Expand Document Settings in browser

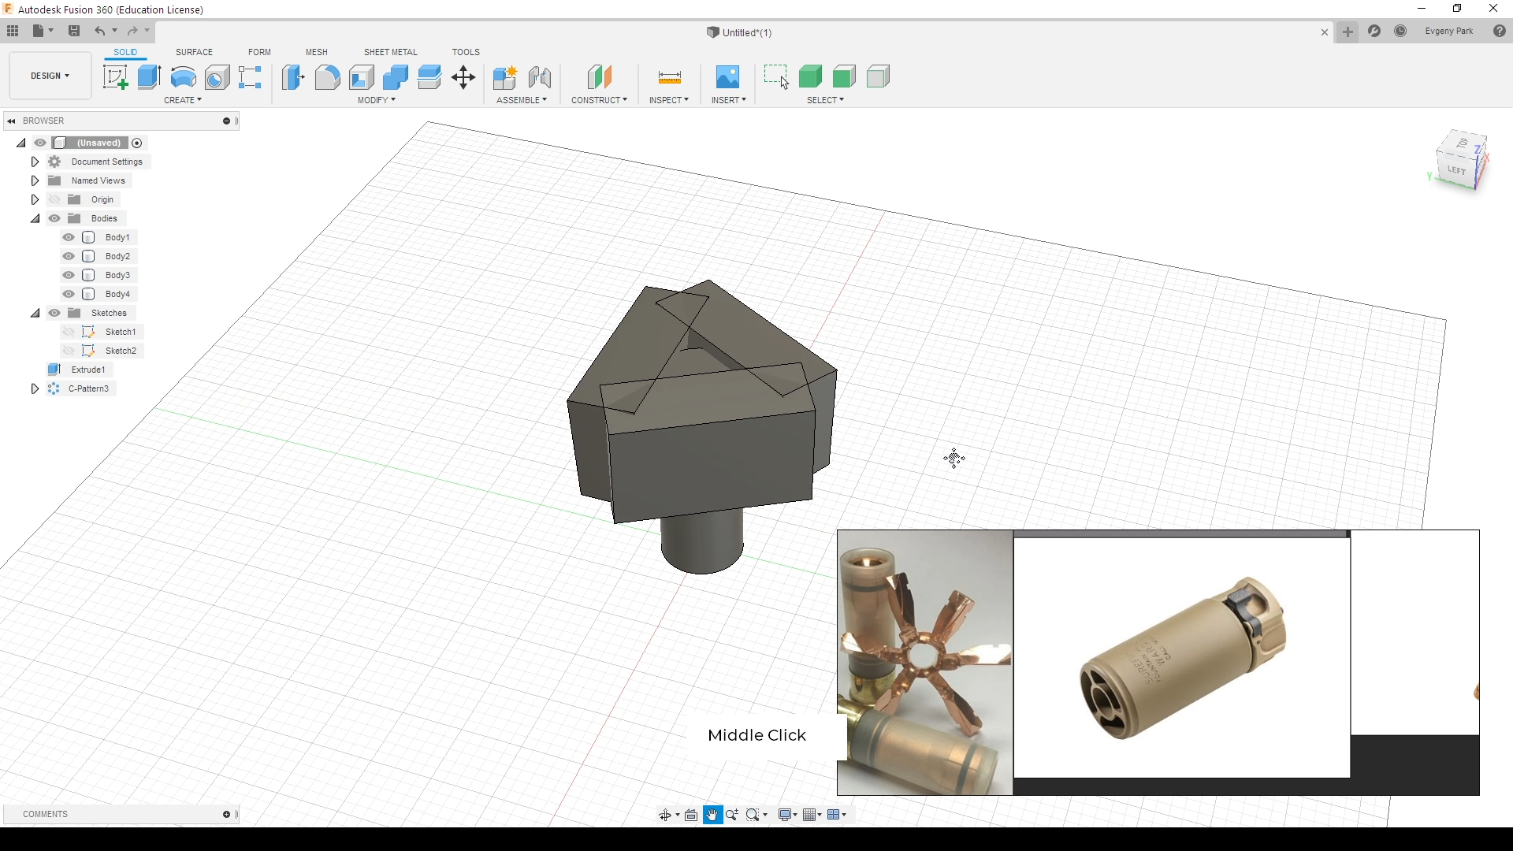35,161
